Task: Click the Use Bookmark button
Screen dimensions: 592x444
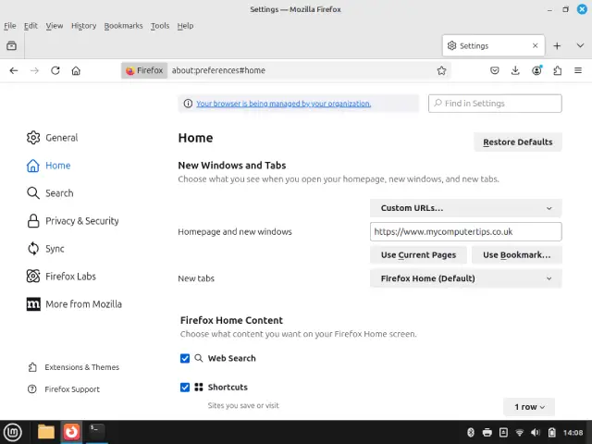Action: point(516,255)
